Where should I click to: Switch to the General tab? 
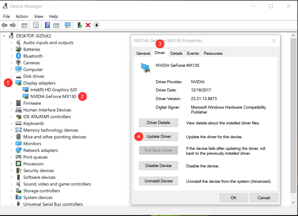point(143,53)
